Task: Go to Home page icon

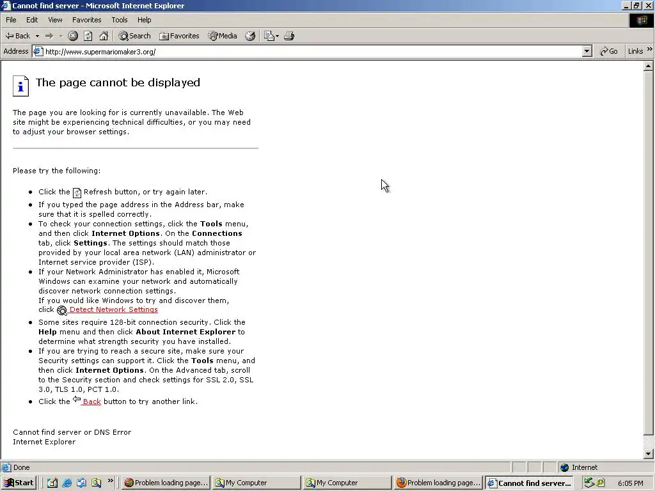Action: click(x=104, y=36)
